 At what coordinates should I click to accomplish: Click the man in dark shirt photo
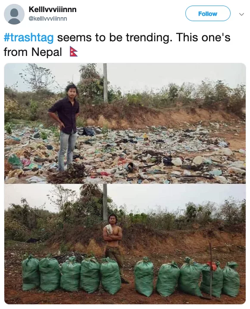(65, 126)
